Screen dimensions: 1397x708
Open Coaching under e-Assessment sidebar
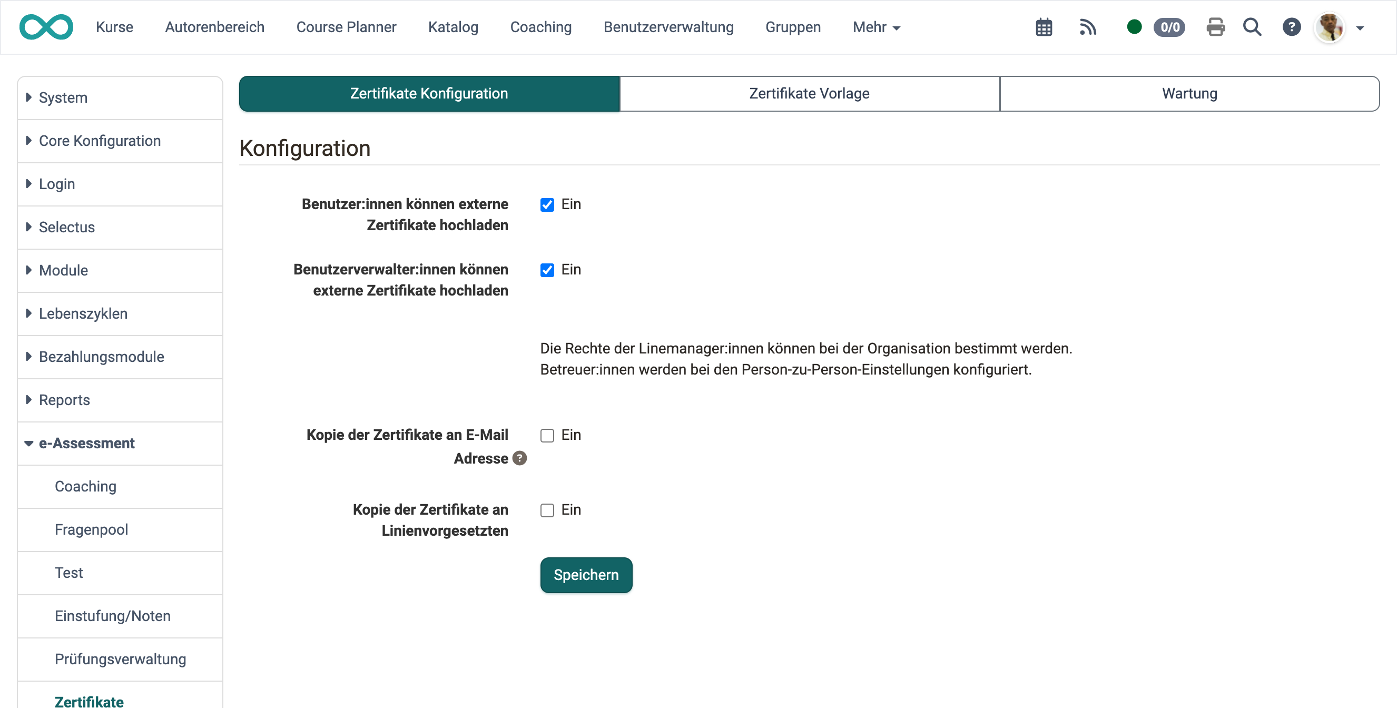click(120, 487)
